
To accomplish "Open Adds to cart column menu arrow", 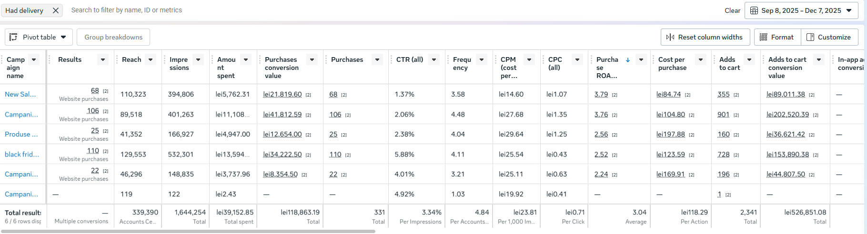I will click(x=749, y=59).
